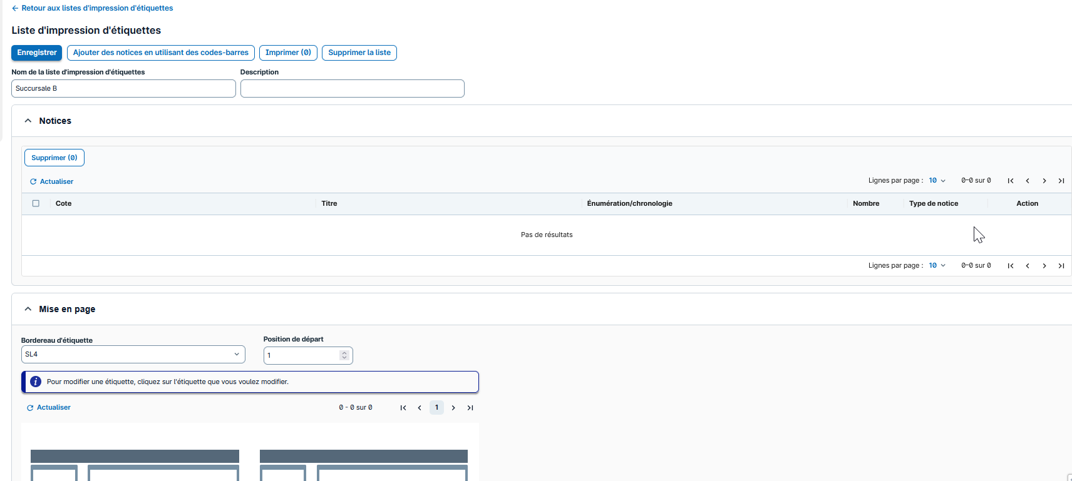The width and height of the screenshot is (1072, 481).
Task: Toggle the select-all checkbox in Cote header
Action: tap(36, 203)
